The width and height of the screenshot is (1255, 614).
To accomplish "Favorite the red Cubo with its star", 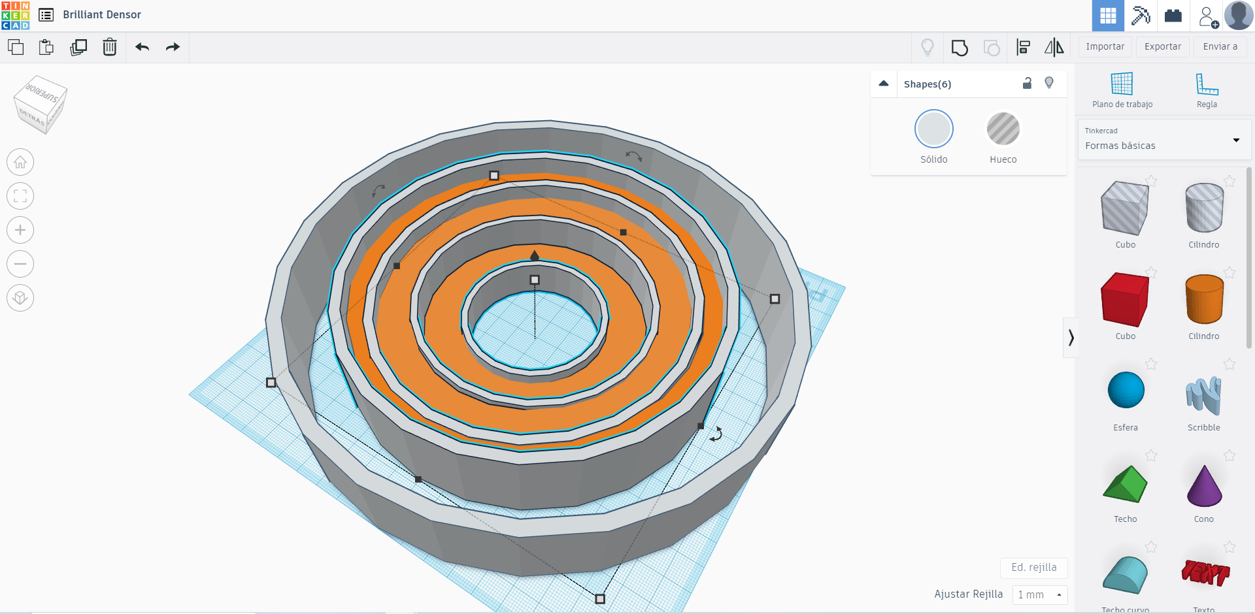I will [1151, 272].
